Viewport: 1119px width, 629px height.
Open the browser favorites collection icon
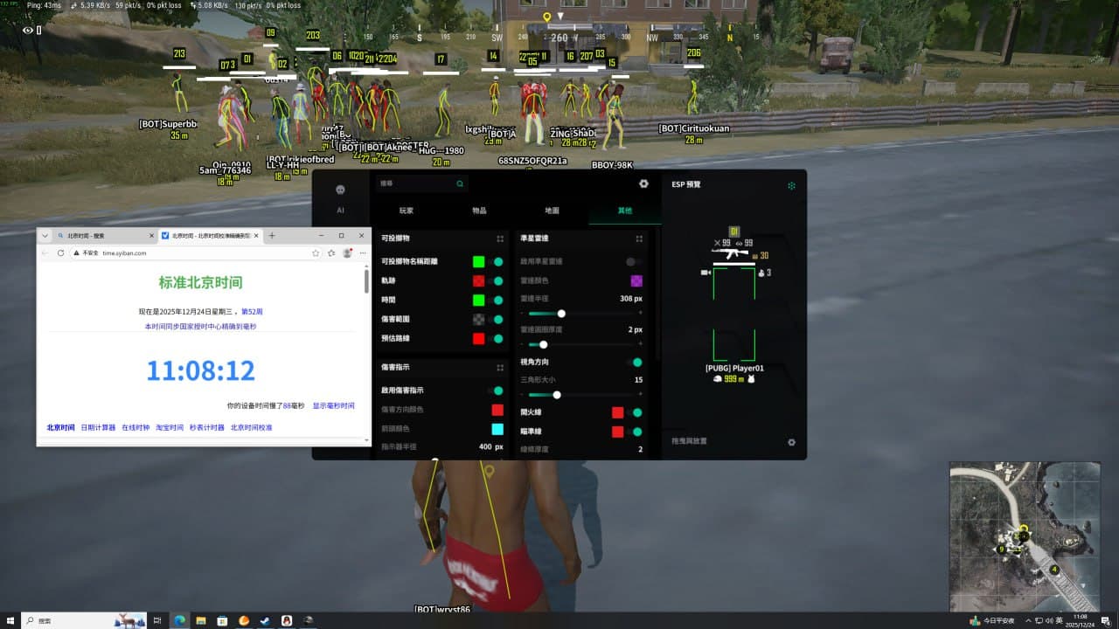(331, 252)
